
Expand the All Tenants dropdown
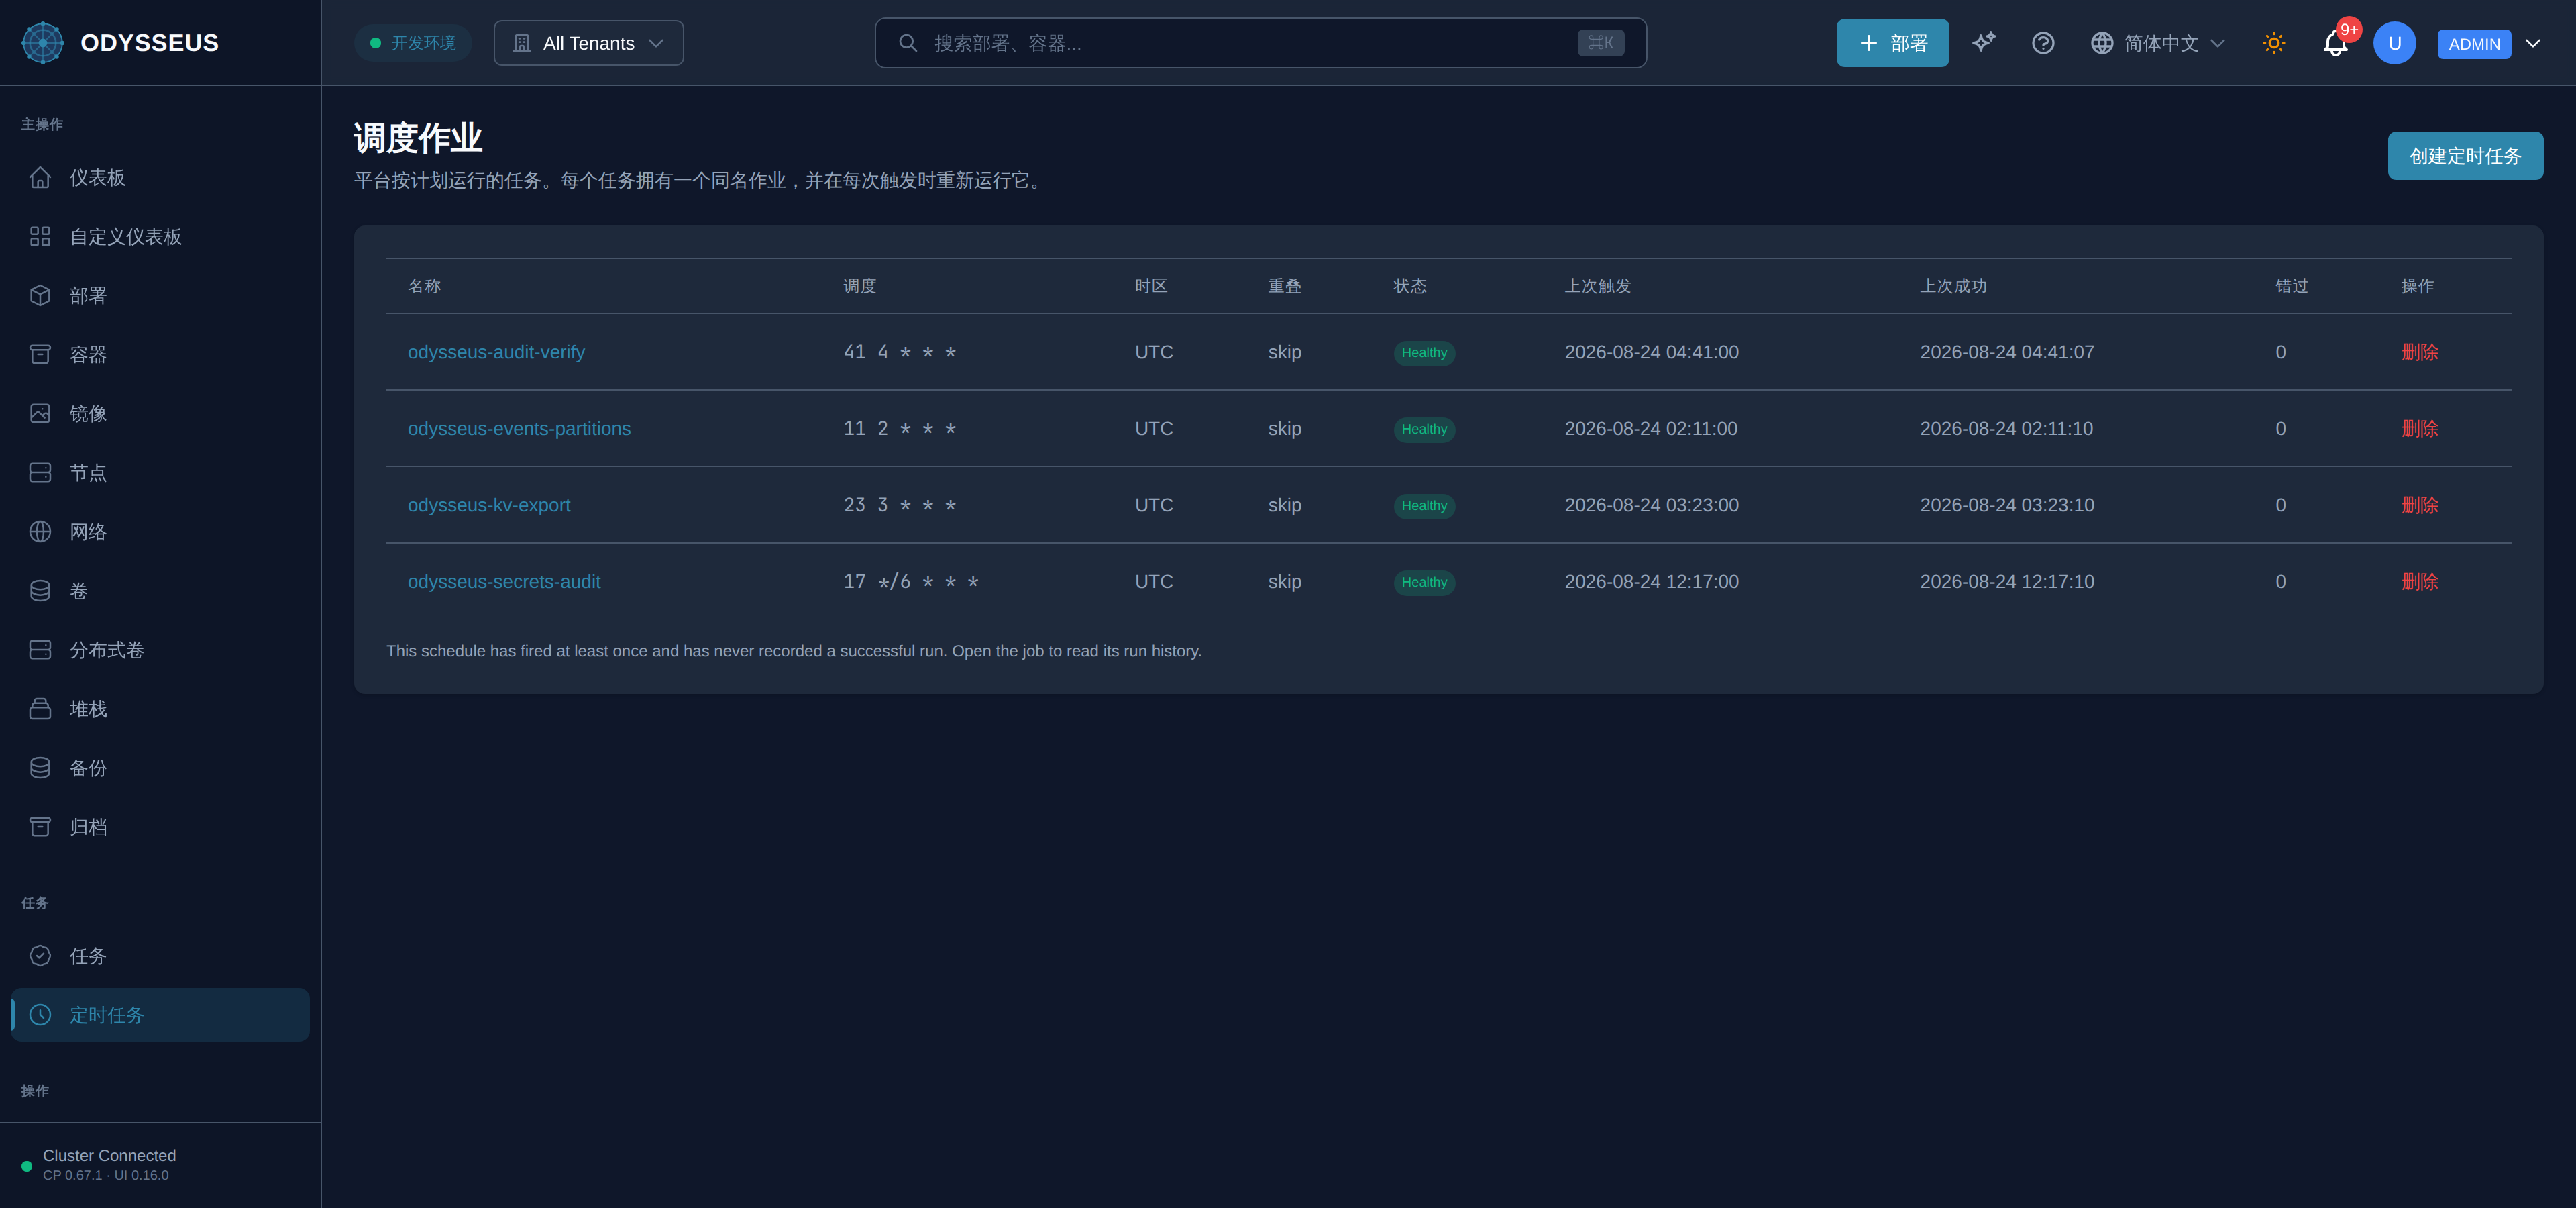tap(589, 43)
